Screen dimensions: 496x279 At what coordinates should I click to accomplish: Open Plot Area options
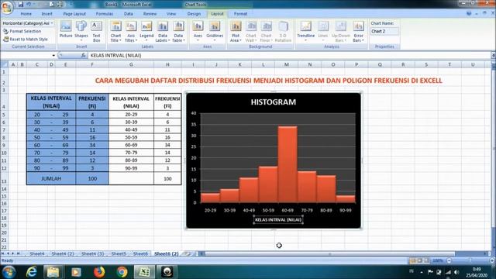coord(236,31)
